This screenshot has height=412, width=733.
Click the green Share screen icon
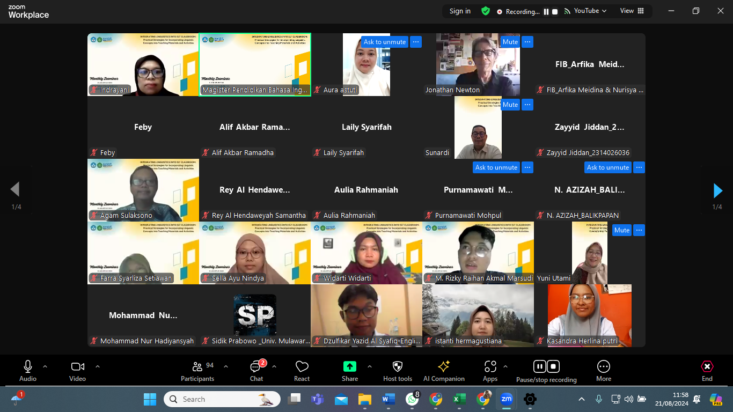(x=349, y=366)
